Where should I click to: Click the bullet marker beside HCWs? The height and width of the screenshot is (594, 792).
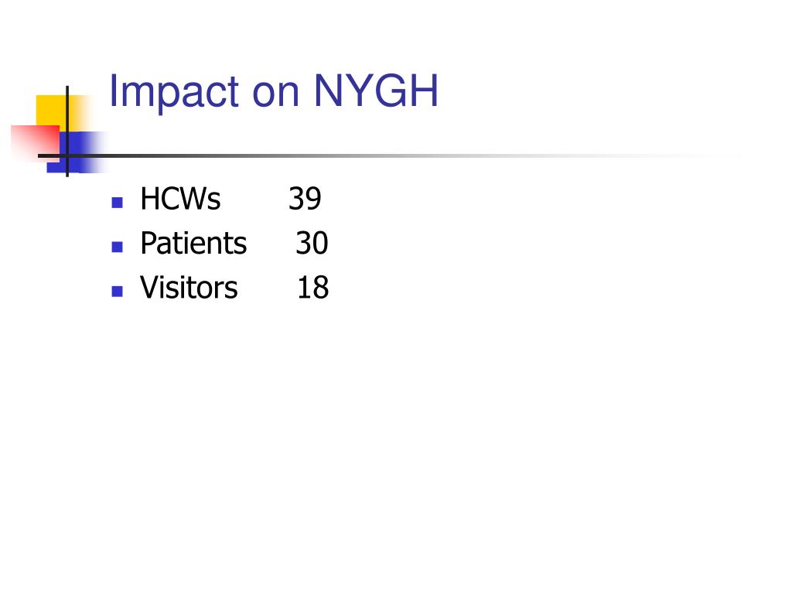pos(118,203)
